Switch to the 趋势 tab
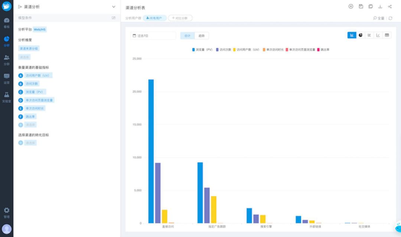401x237 pixels. coord(202,36)
